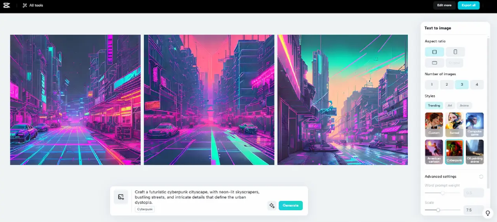Click the CapCut logo icon

click(6, 5)
